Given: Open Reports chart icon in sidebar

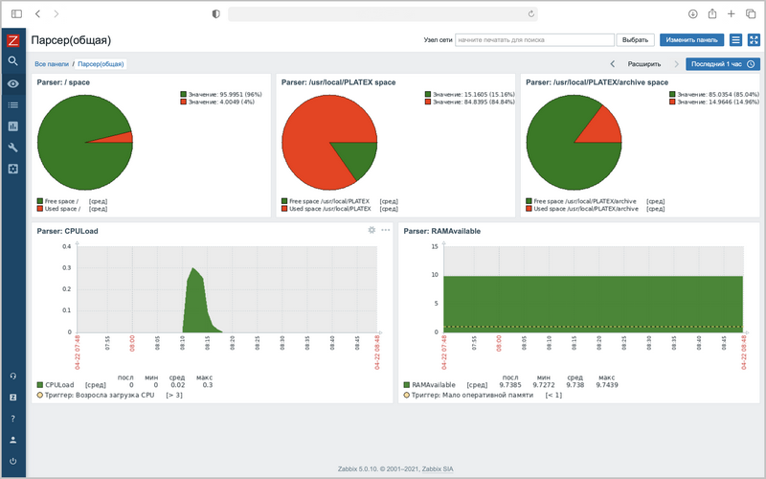Looking at the screenshot, I should tap(13, 126).
